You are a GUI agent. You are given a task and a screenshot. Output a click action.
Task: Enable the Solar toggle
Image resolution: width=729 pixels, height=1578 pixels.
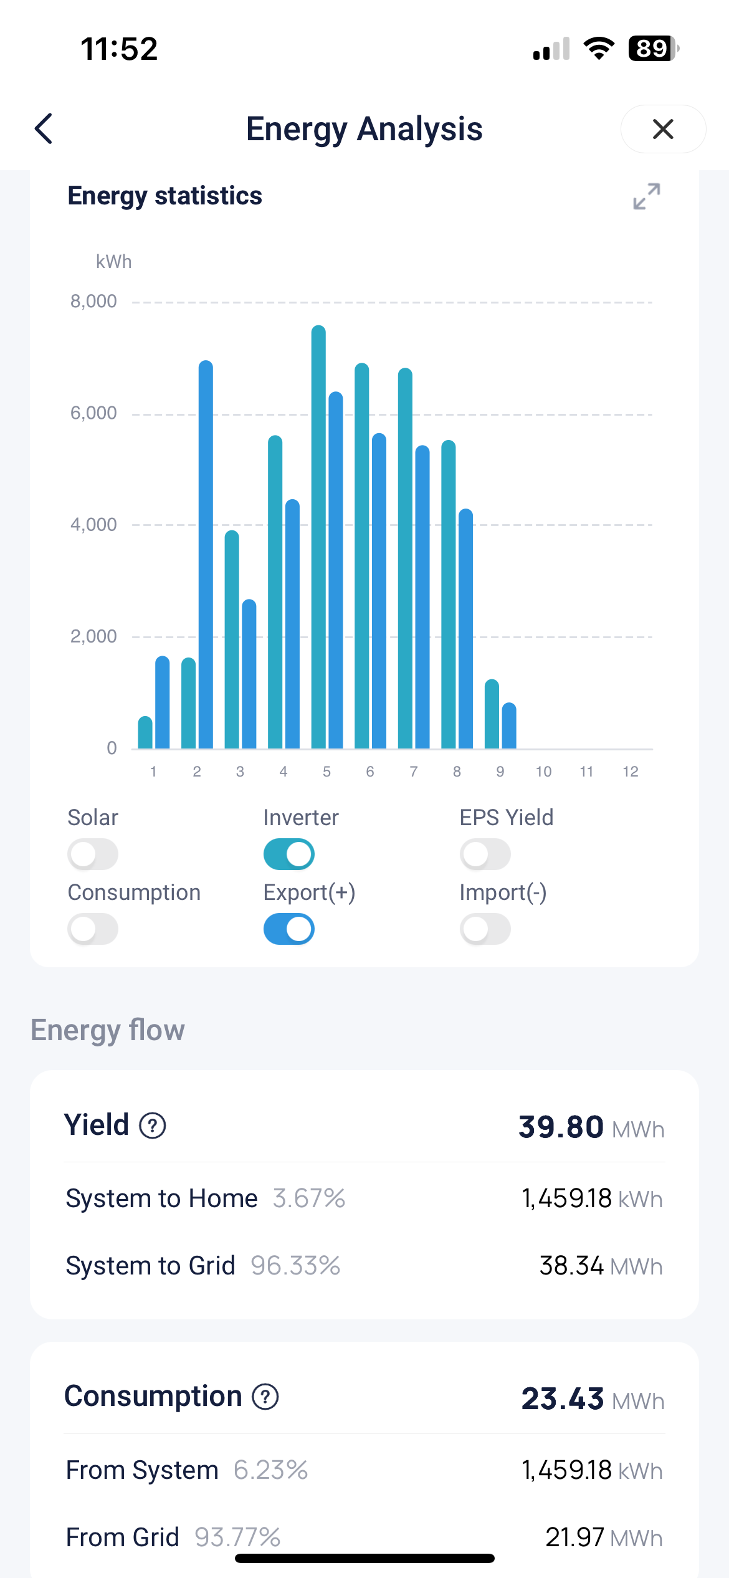pyautogui.click(x=93, y=854)
